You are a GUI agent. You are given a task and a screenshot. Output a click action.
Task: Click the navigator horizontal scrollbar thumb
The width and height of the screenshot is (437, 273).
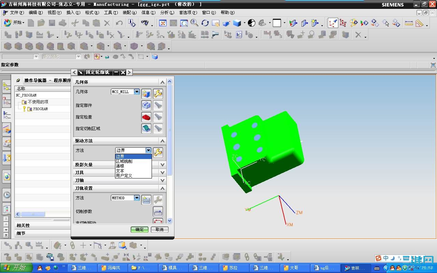pos(33,214)
